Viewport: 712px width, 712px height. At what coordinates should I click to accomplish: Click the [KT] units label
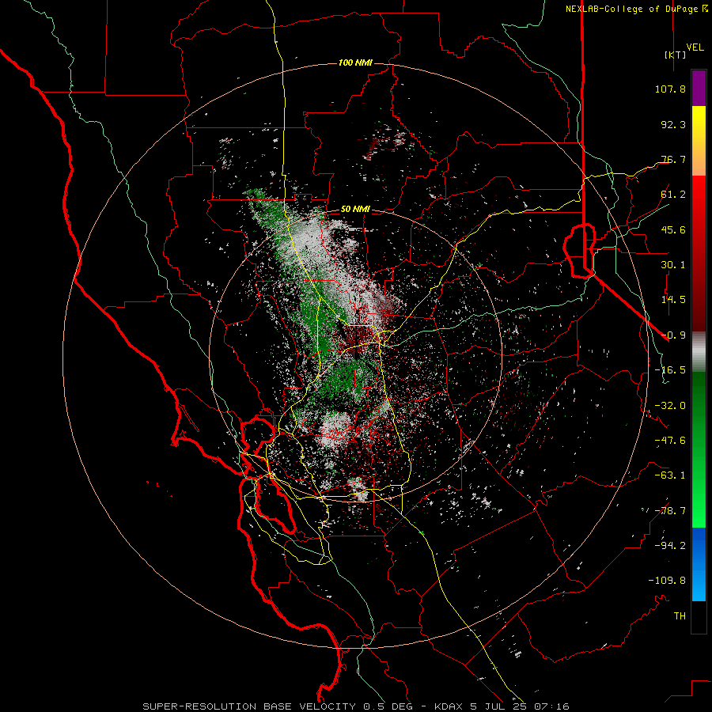[x=676, y=55]
